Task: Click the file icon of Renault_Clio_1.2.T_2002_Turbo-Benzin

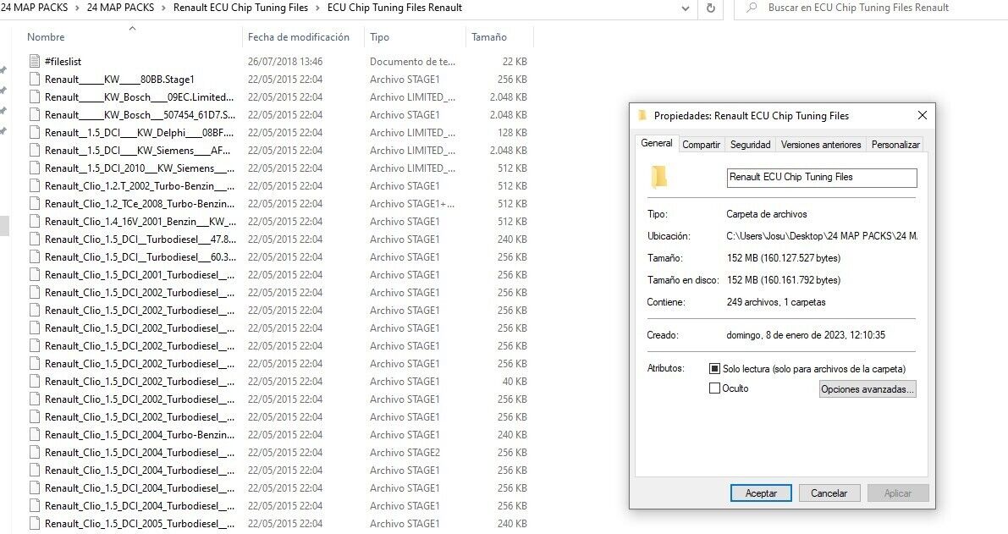Action: click(34, 185)
